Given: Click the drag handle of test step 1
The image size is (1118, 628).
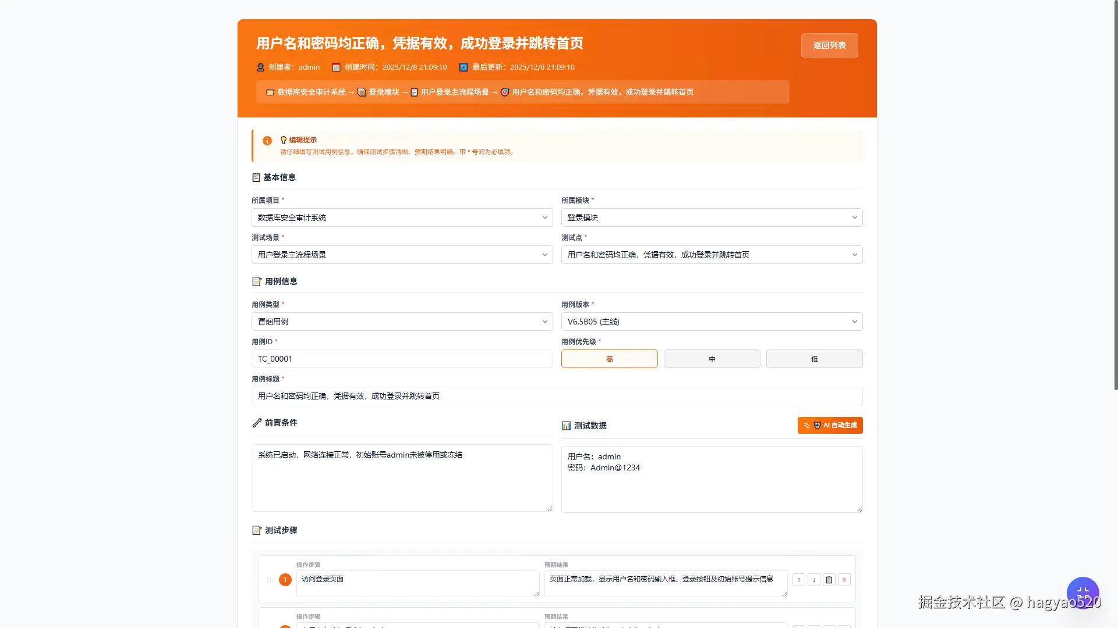Looking at the screenshot, I should pos(269,580).
